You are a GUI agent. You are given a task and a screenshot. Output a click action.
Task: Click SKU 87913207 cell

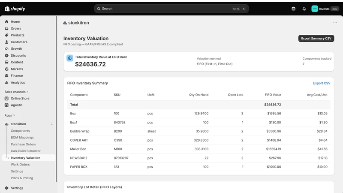coord(121,158)
